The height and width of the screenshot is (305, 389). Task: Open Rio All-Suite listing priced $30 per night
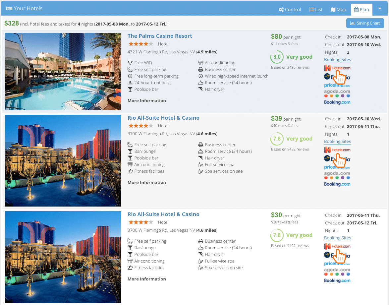pos(163,214)
